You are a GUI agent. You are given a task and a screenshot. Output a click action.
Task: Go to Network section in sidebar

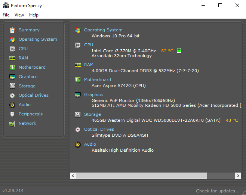(27, 123)
